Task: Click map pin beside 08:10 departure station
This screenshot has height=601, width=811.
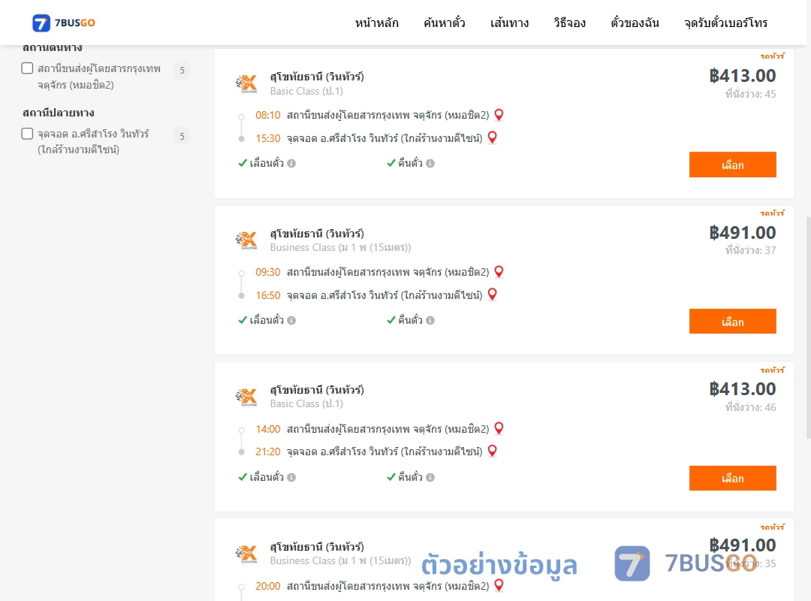Action: pyautogui.click(x=499, y=114)
